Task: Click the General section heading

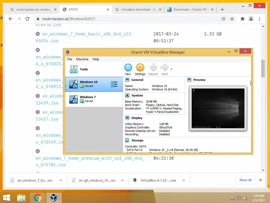Action: click(x=137, y=80)
